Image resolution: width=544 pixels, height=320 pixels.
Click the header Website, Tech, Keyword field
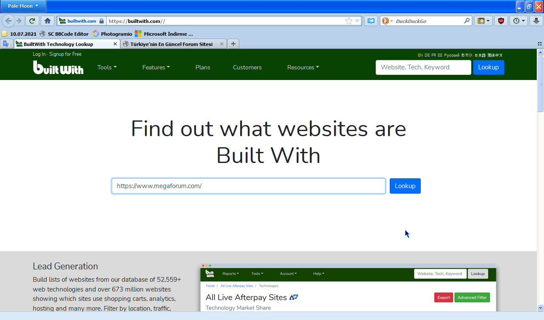point(423,67)
